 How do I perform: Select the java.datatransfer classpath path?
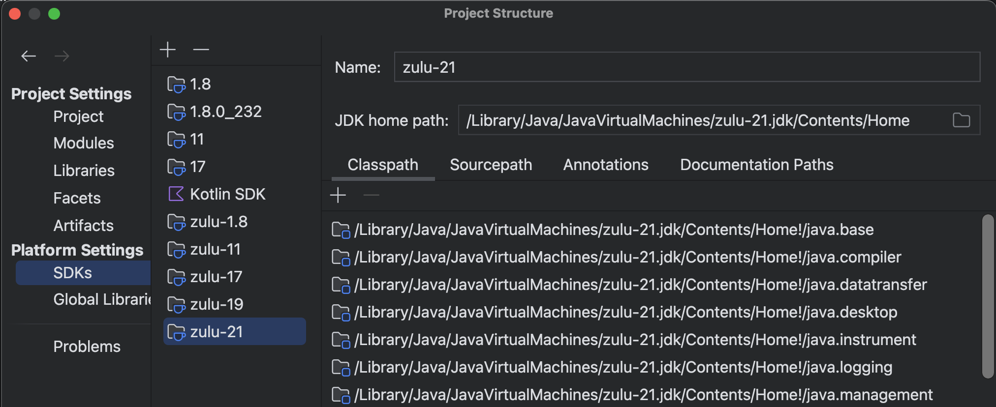pyautogui.click(x=640, y=285)
